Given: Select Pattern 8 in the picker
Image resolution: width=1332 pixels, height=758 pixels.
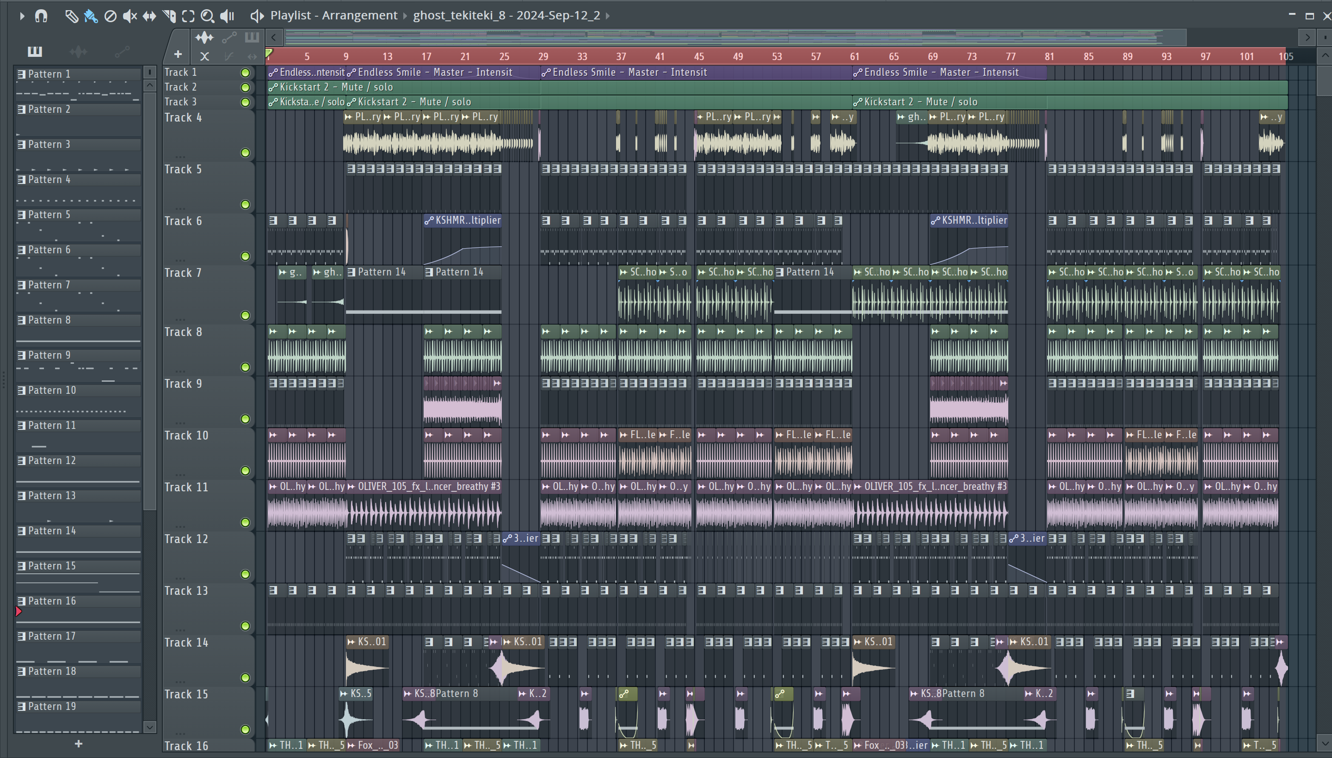Looking at the screenshot, I should pos(78,320).
